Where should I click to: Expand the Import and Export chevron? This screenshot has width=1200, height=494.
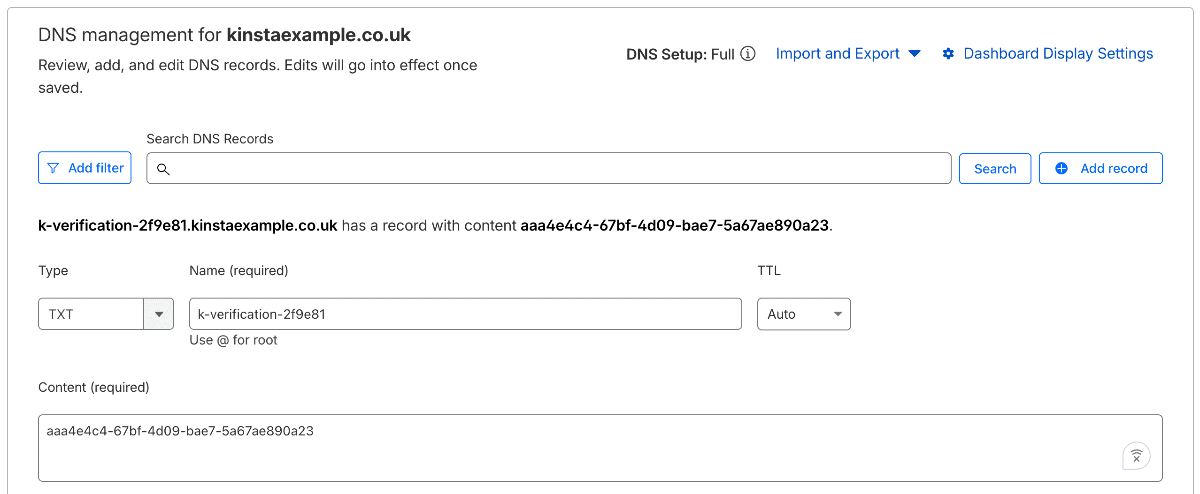pos(915,53)
